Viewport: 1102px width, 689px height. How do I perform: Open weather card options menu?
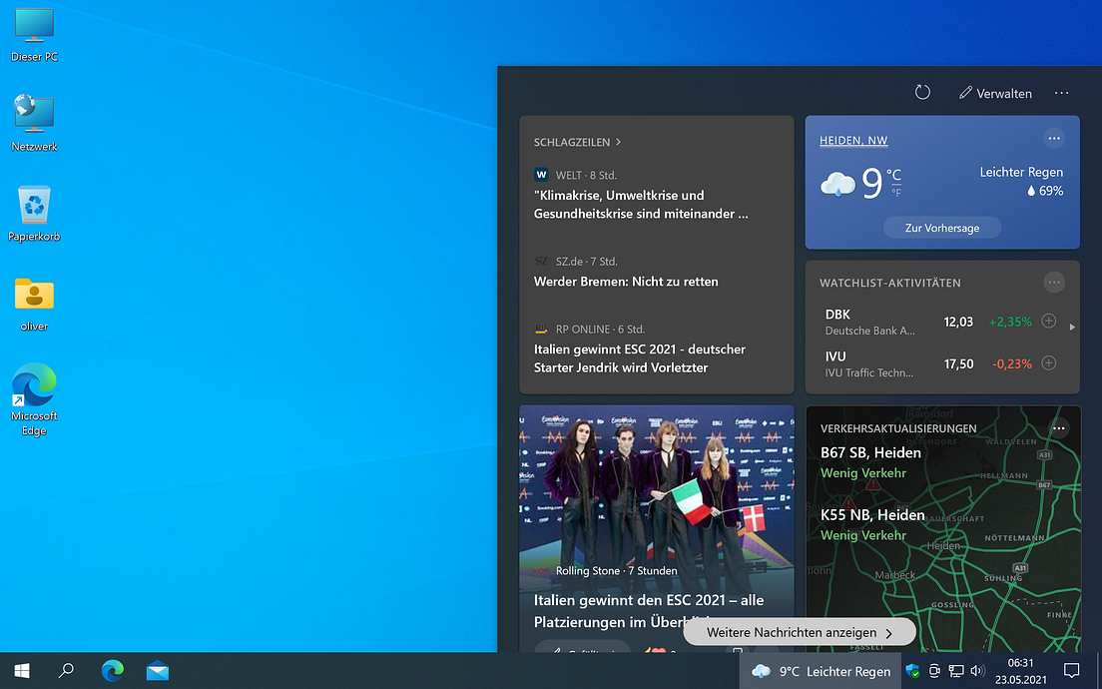[x=1053, y=139]
